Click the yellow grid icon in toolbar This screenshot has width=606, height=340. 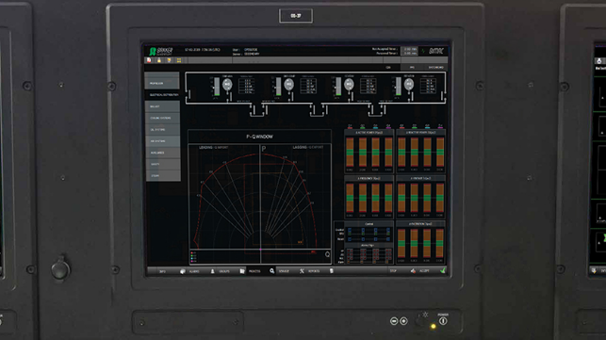(179, 60)
